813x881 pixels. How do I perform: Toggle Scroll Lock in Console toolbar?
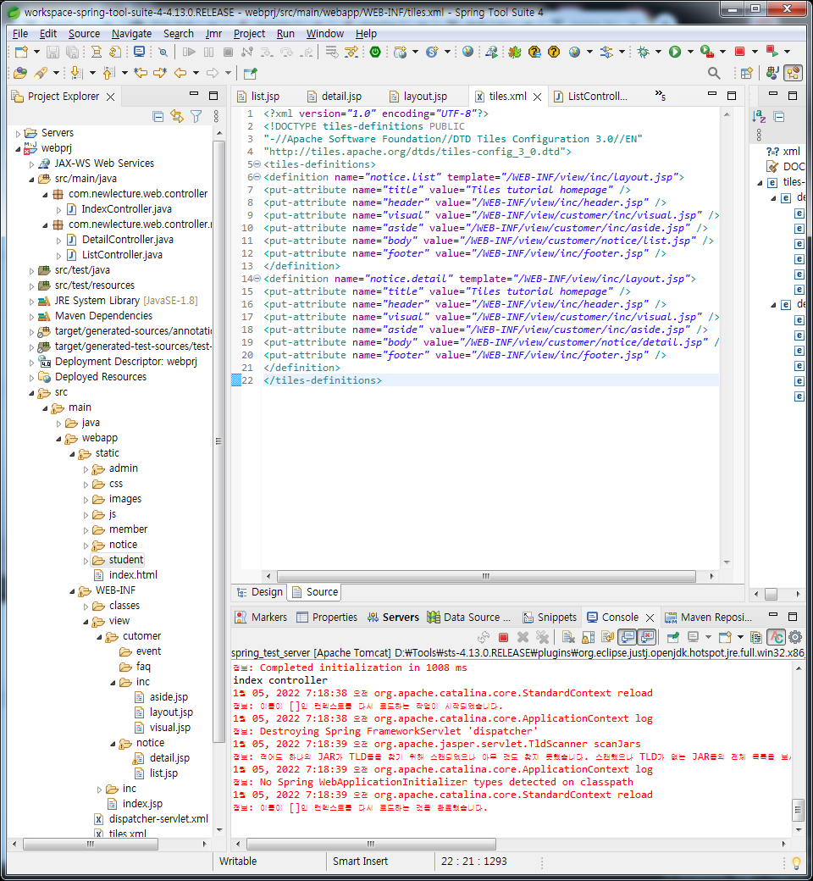point(589,637)
